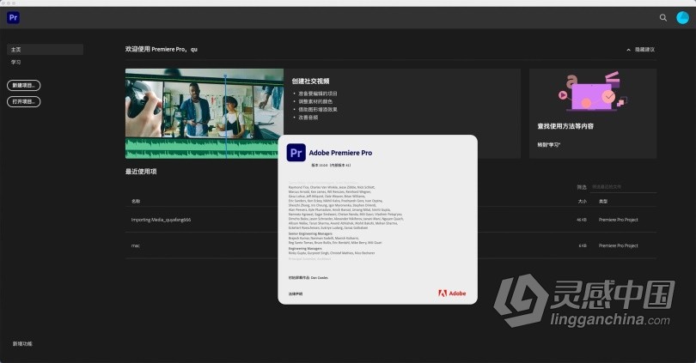Click the red Adobe logo in the About dialog

(452, 293)
